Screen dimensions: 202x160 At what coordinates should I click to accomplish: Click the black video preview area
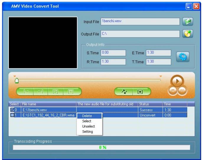pyautogui.click(x=43, y=43)
